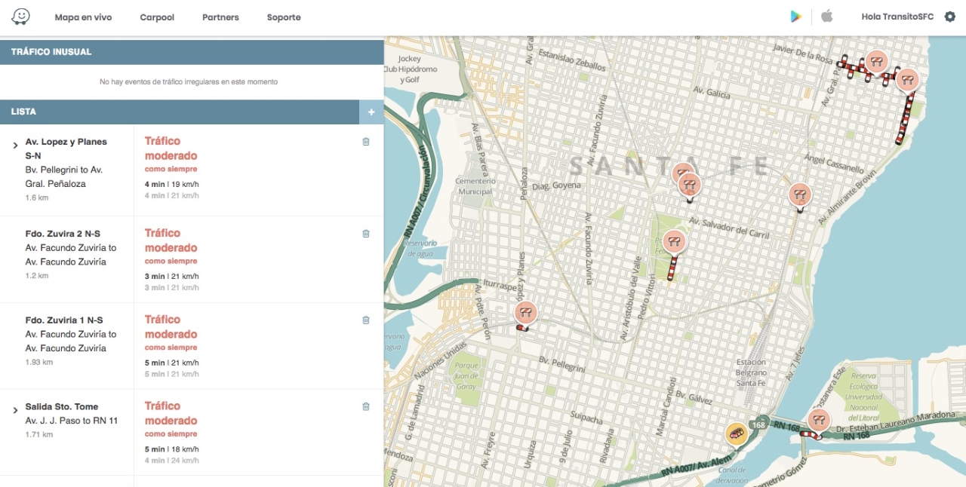Open the Soporte link
The height and width of the screenshot is (487, 966).
(x=284, y=17)
